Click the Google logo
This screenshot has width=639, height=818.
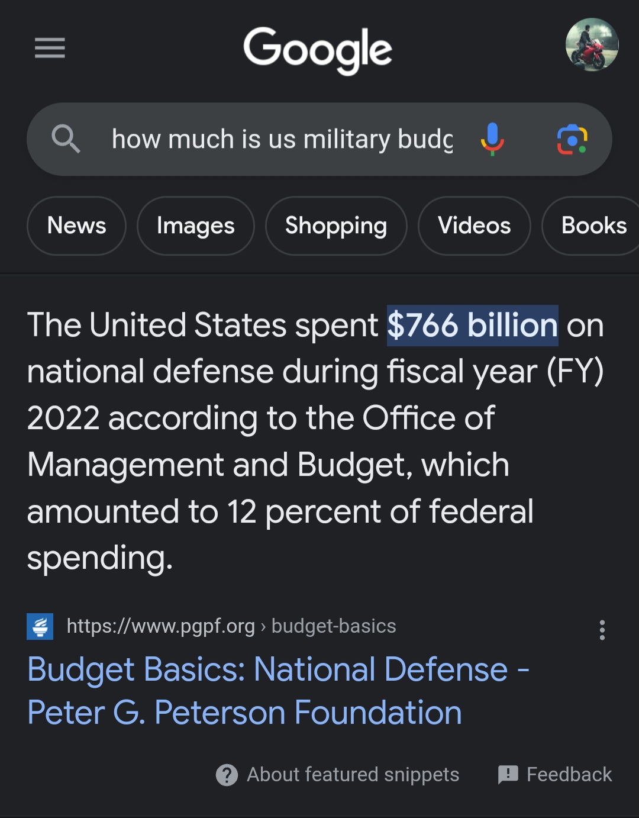[318, 50]
